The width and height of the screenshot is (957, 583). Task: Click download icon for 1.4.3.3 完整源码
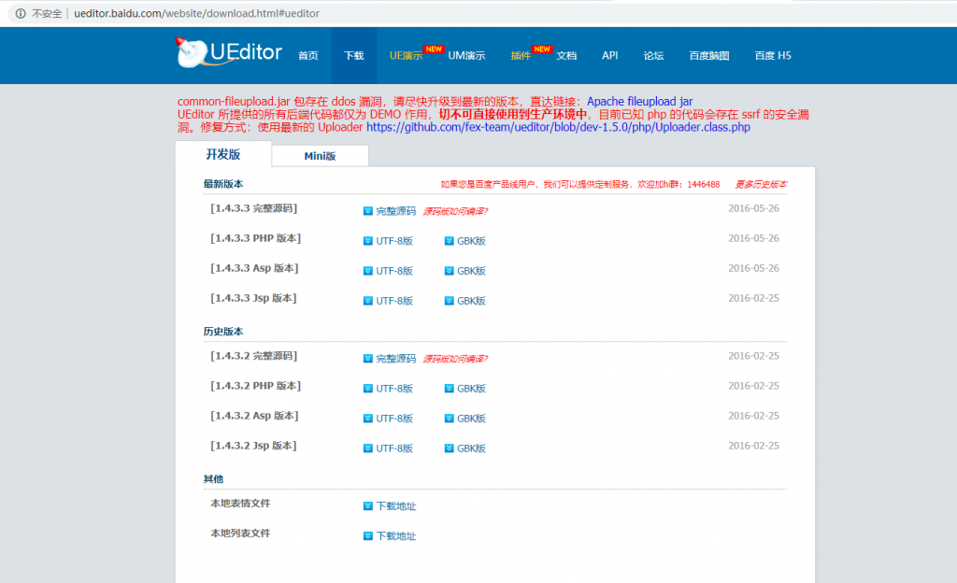pos(368,211)
